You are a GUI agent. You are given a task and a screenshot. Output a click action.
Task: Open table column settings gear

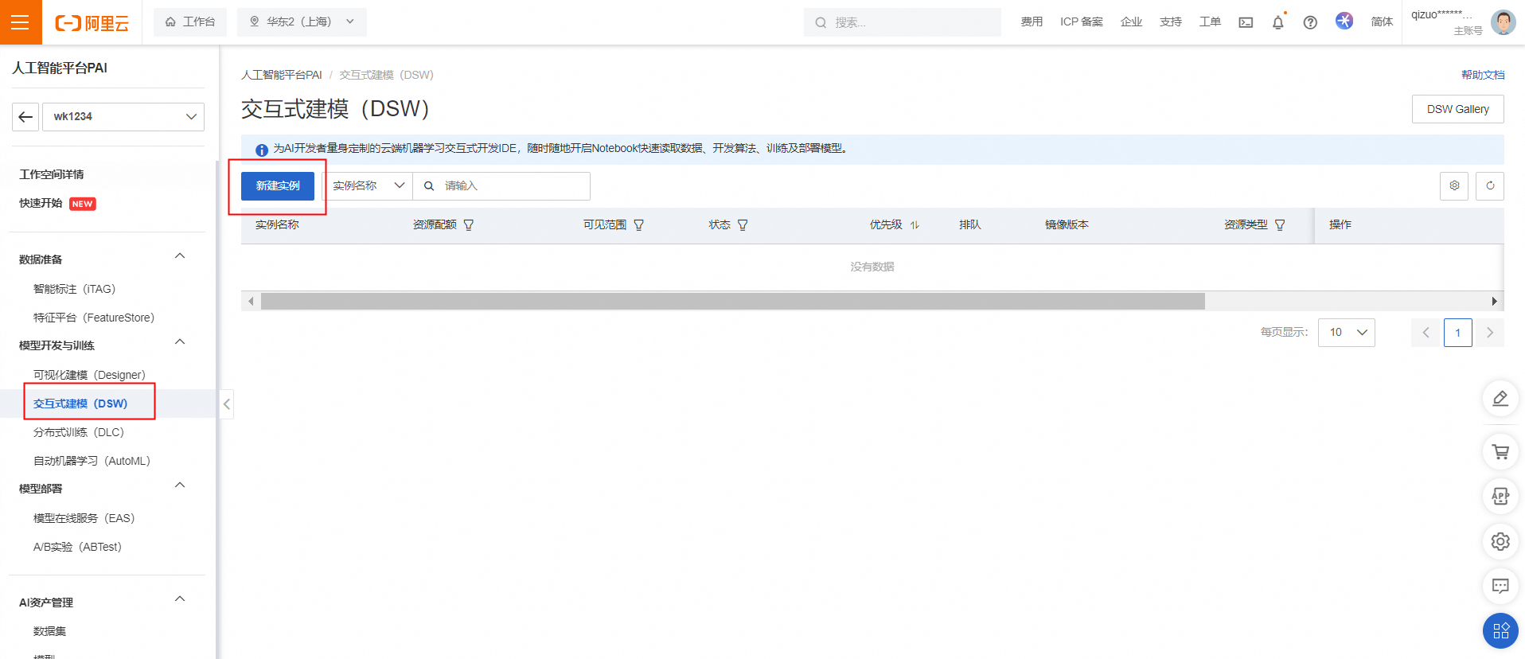coord(1454,185)
